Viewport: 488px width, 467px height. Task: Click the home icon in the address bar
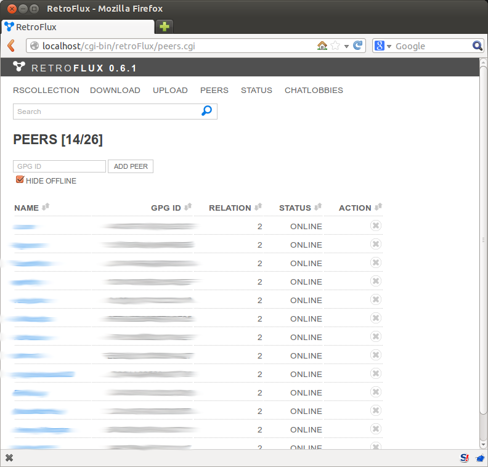tap(322, 46)
